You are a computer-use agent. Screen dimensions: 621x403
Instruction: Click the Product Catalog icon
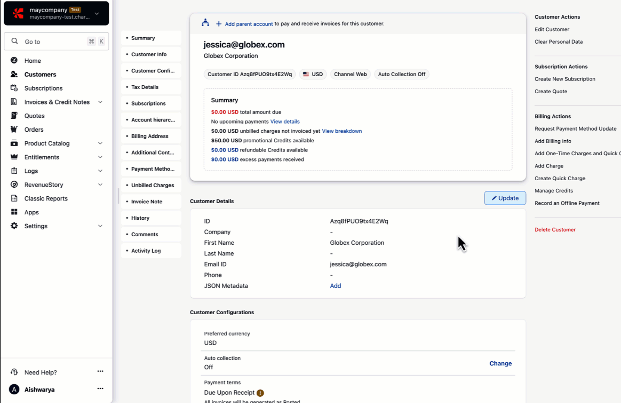coord(14,143)
